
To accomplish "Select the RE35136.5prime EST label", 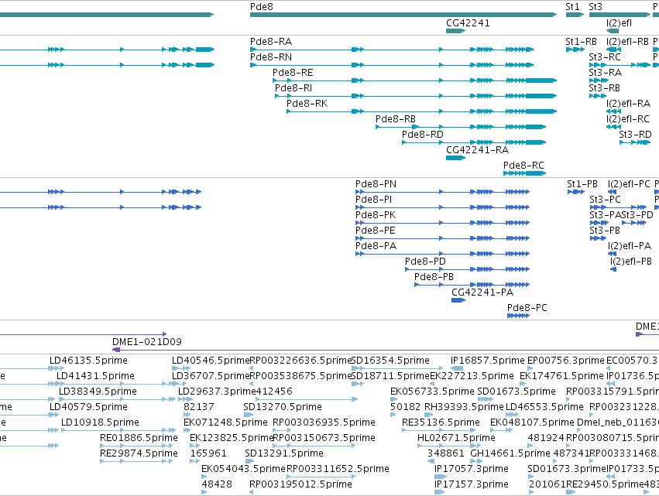I will pyautogui.click(x=441, y=422).
